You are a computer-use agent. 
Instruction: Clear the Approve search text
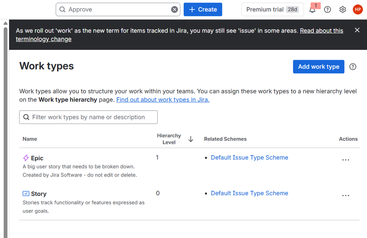click(x=174, y=10)
